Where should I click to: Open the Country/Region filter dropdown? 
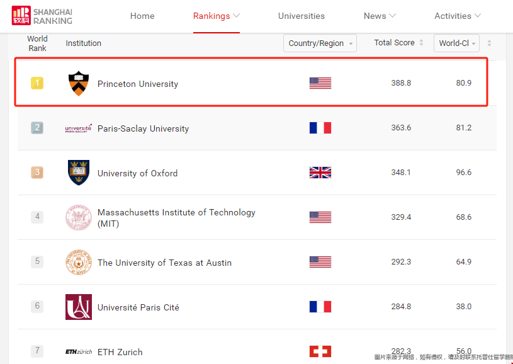click(320, 43)
